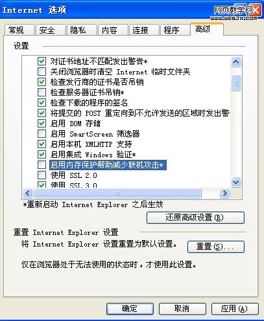This screenshot has height=321, width=264.
Task: Click the scroll up arrow in settings list
Action: (x=235, y=62)
